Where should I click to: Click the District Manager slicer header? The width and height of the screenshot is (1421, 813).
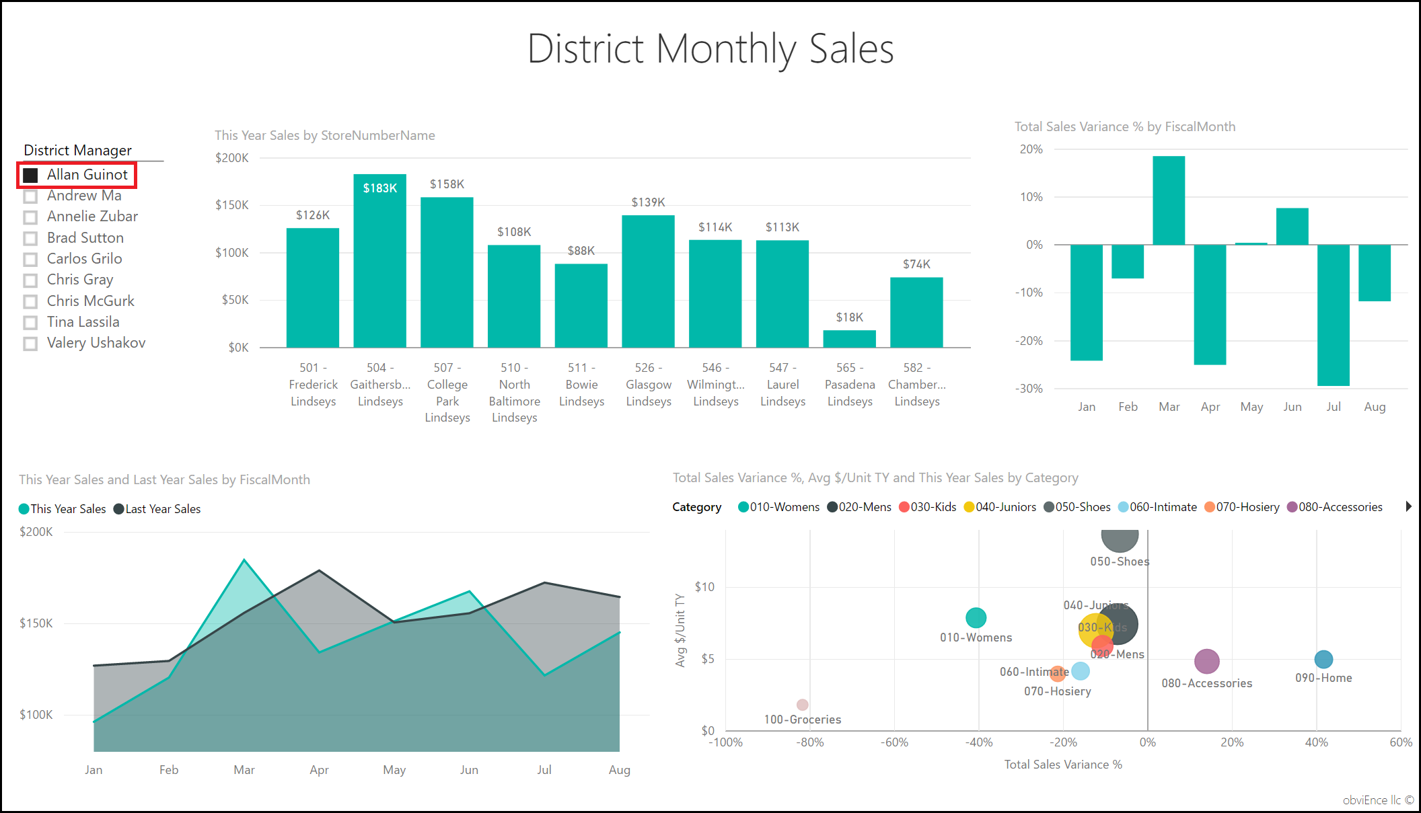tap(77, 151)
